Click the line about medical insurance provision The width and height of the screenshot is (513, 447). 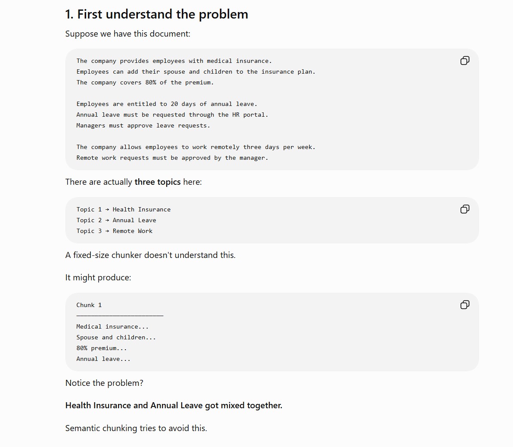point(174,61)
